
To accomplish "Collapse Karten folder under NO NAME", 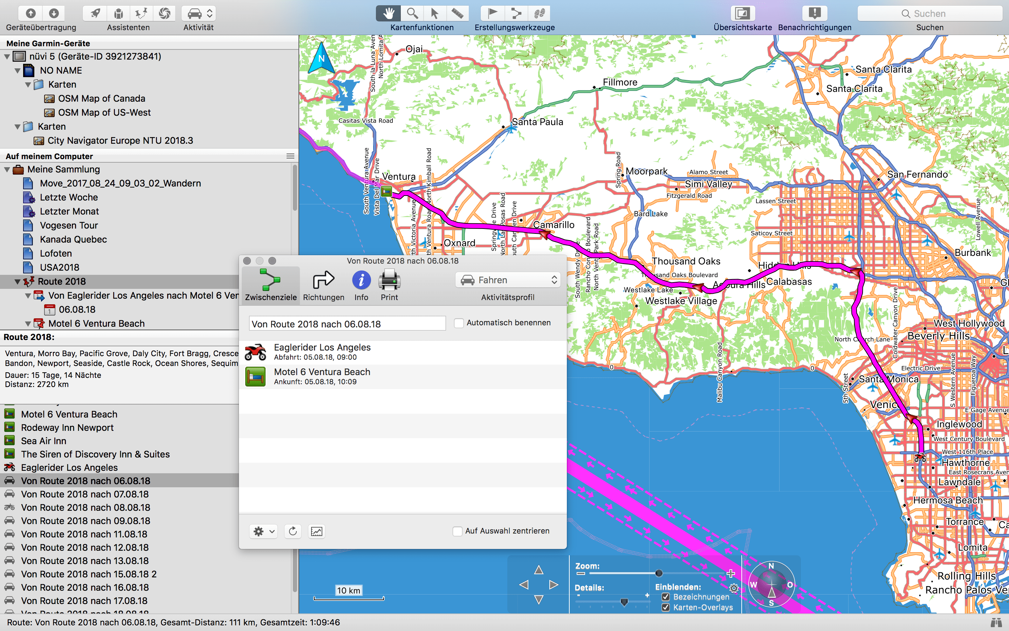I will tap(28, 85).
